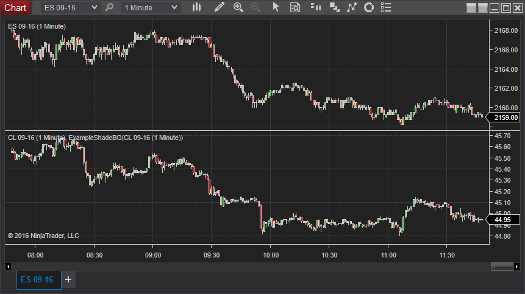Click the zoom in magnifier icon
This screenshot has height=294, width=525.
[238, 7]
